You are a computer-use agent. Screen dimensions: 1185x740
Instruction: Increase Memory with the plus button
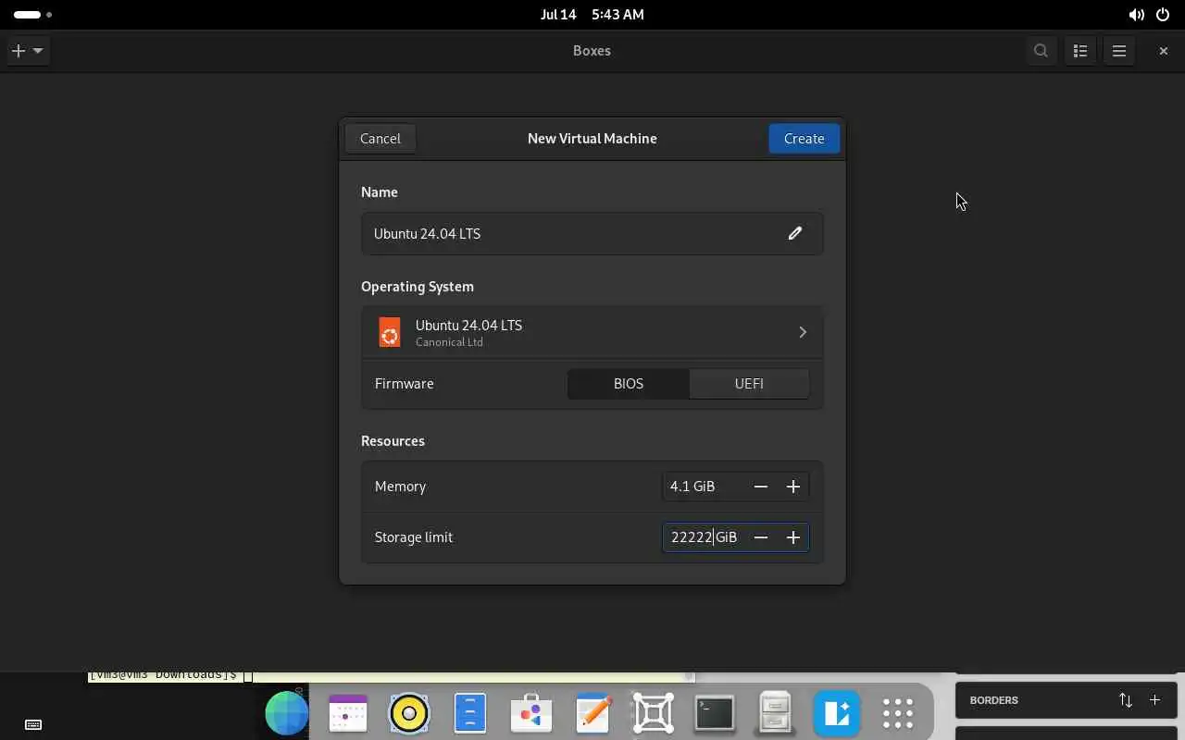tap(793, 487)
